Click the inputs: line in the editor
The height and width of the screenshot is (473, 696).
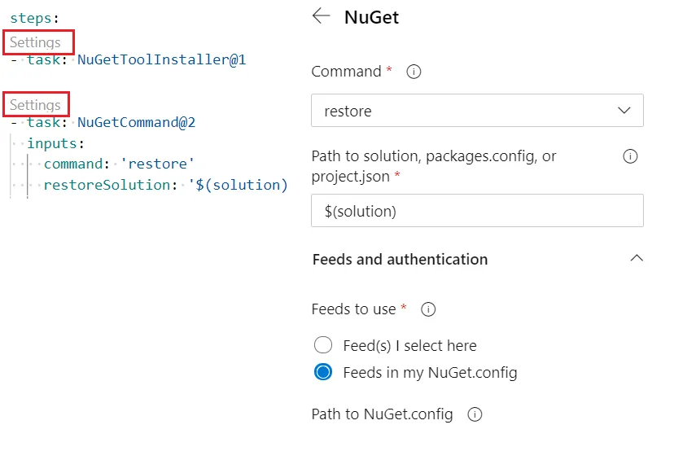(55, 143)
